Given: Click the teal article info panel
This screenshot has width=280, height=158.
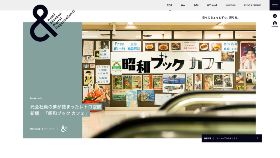Looking at the screenshot, I should [52, 70].
